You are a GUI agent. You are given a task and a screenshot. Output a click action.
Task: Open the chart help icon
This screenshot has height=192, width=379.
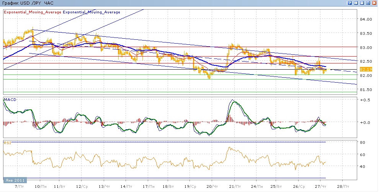350,3
